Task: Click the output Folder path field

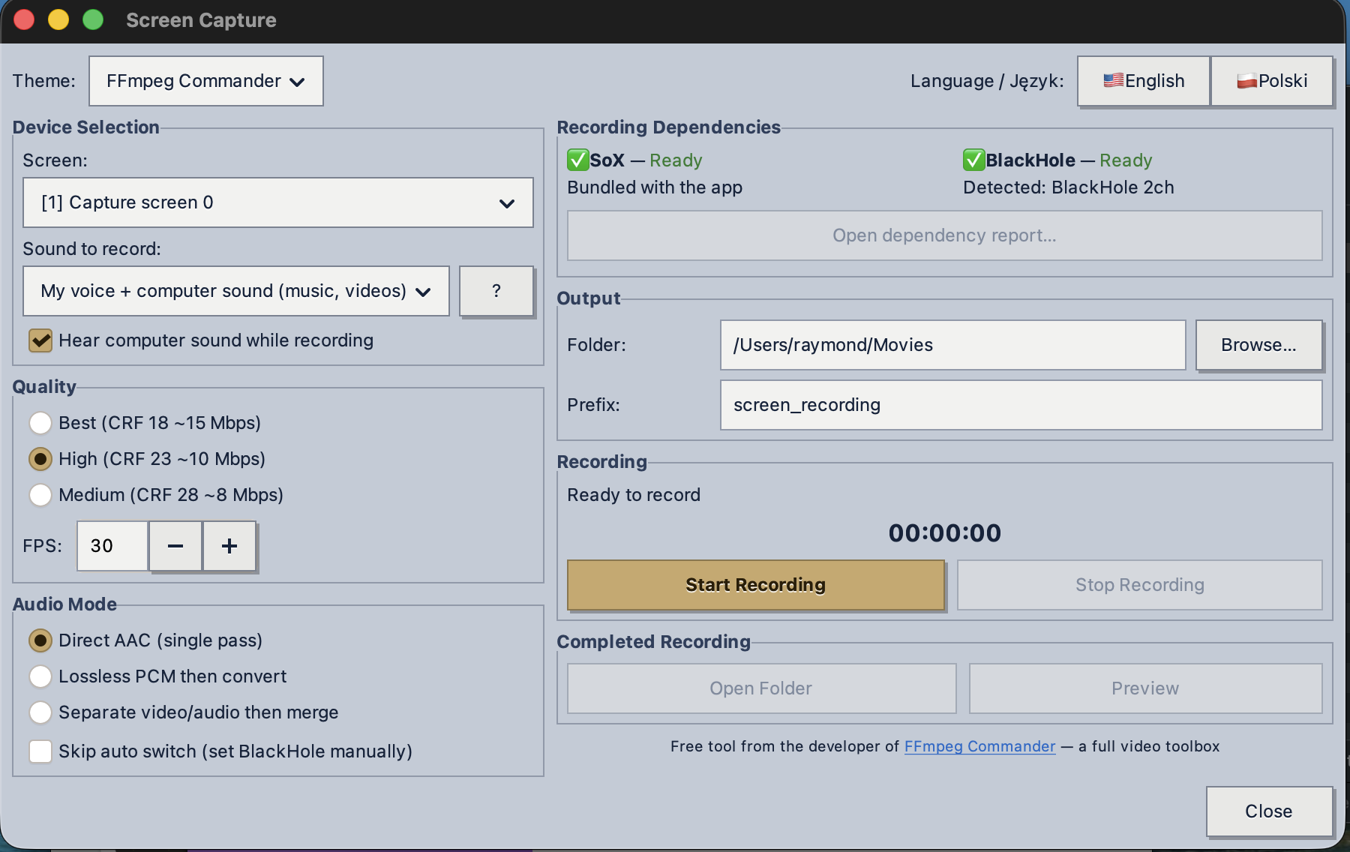Action: [x=953, y=345]
